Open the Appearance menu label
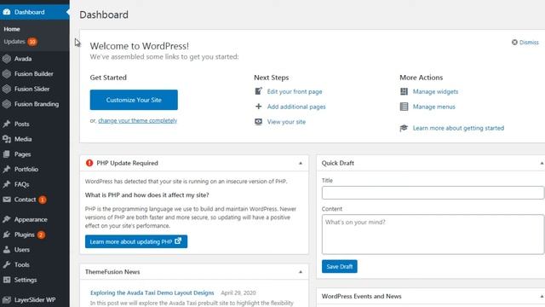The image size is (545, 307). point(31,220)
